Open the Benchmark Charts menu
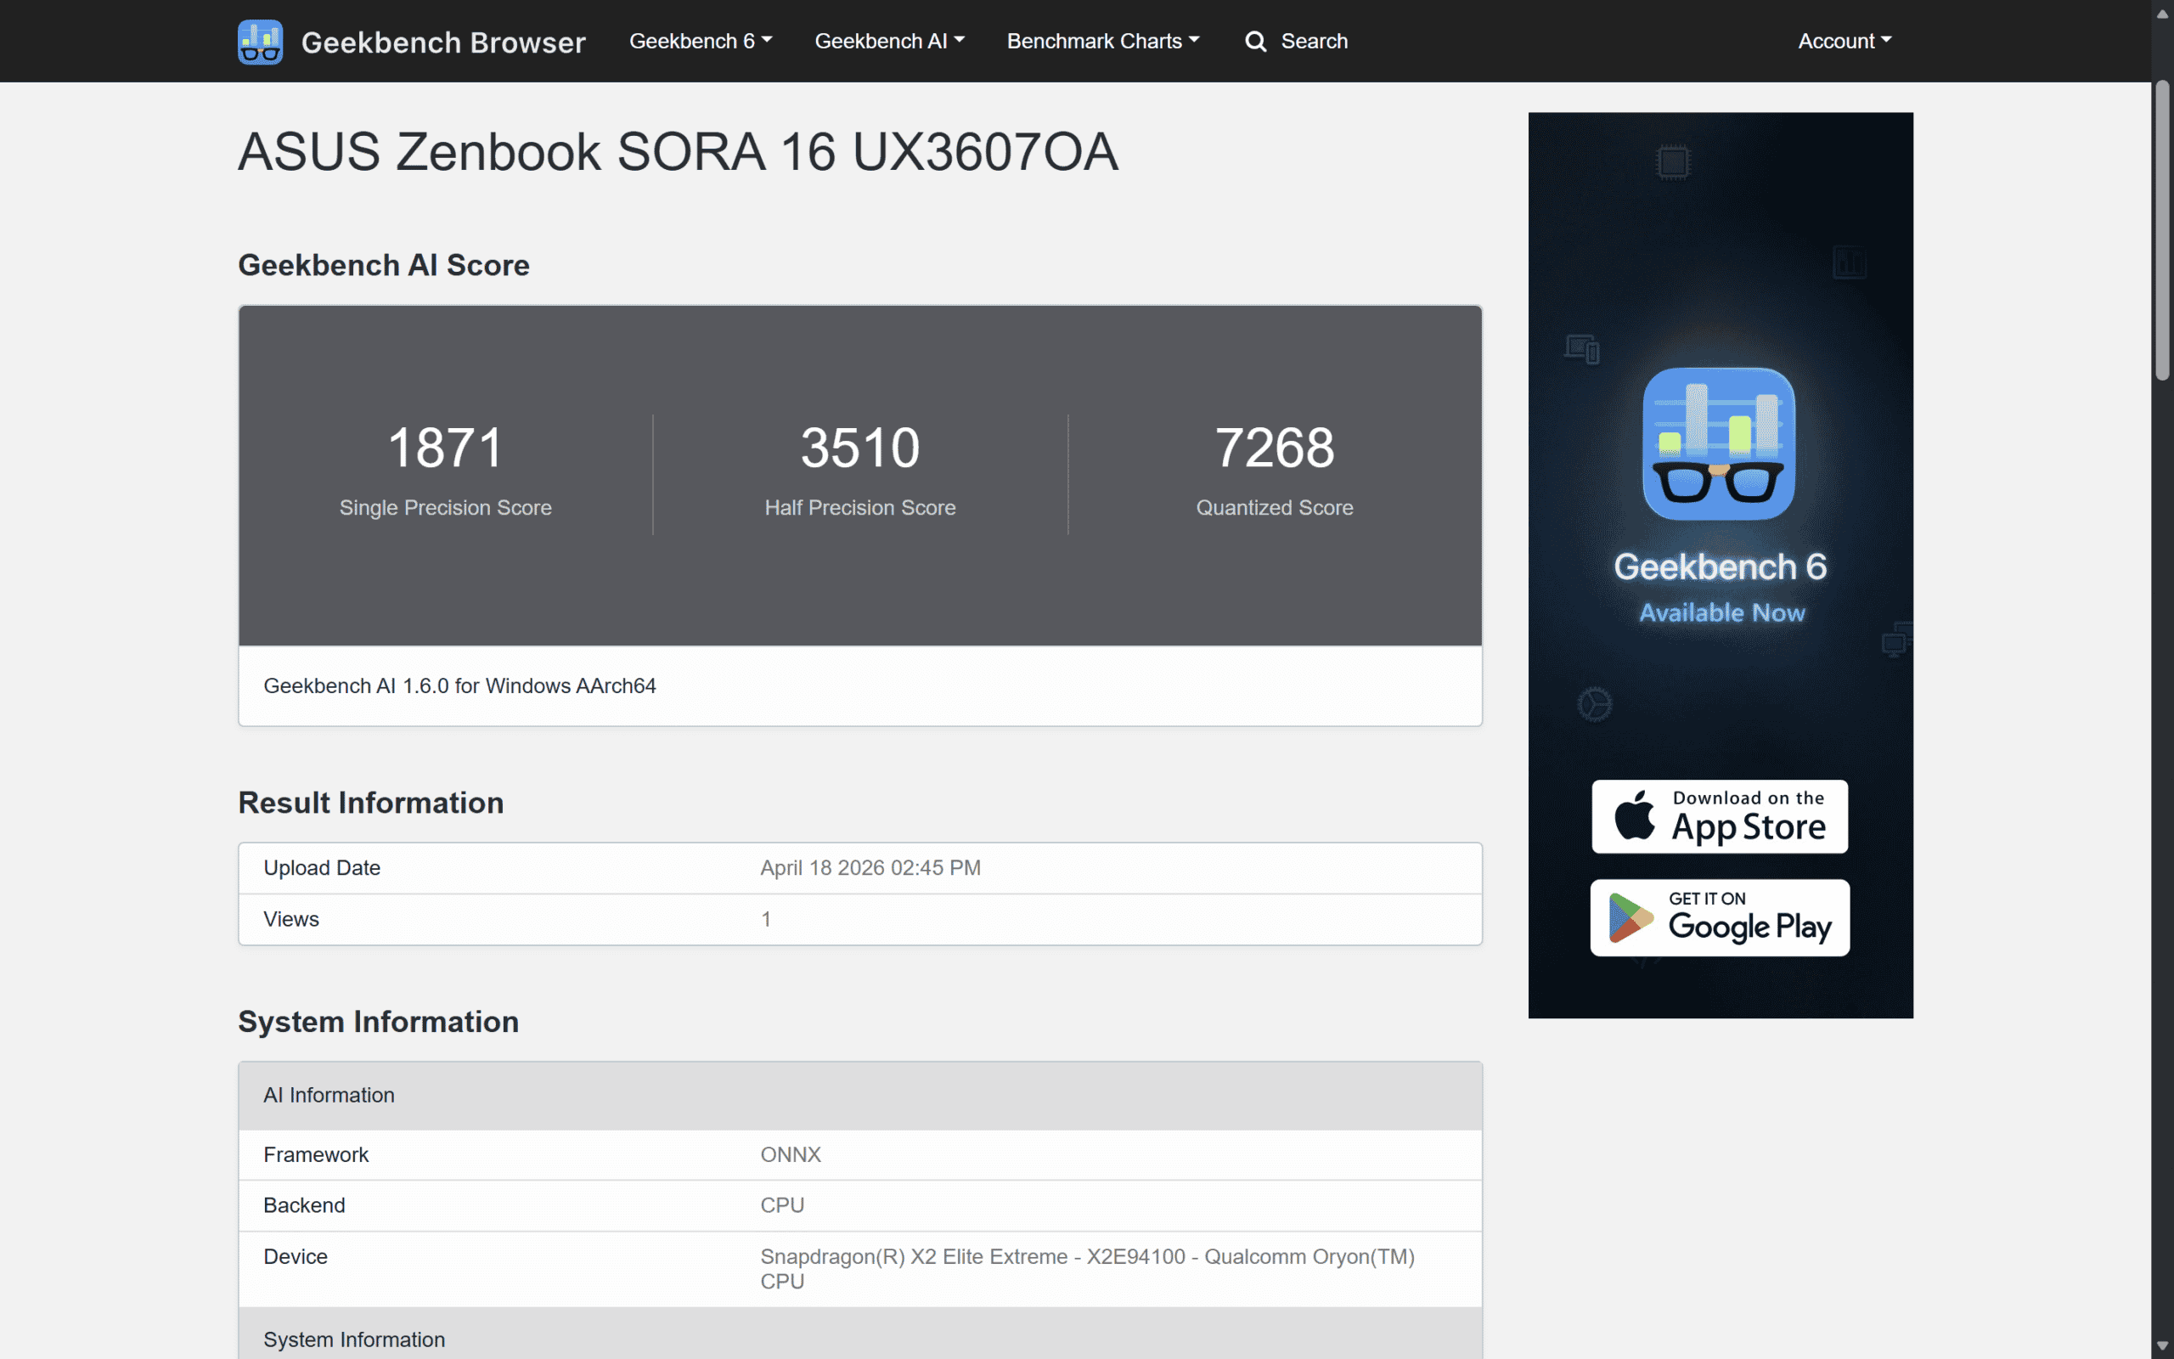The width and height of the screenshot is (2174, 1359). (1102, 41)
